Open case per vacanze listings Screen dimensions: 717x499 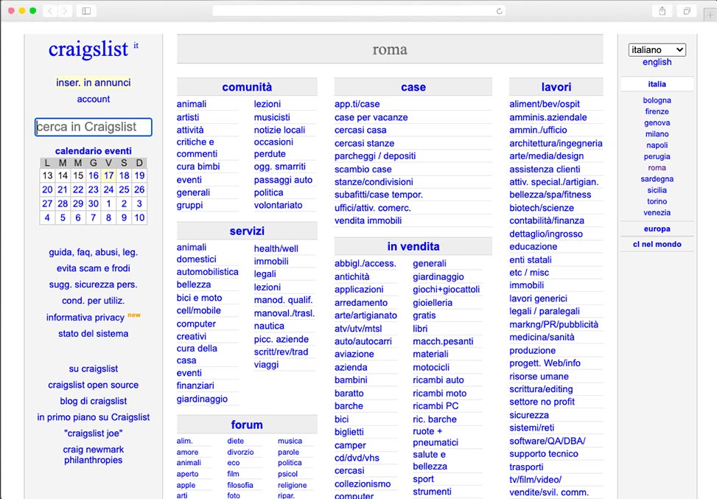(371, 117)
